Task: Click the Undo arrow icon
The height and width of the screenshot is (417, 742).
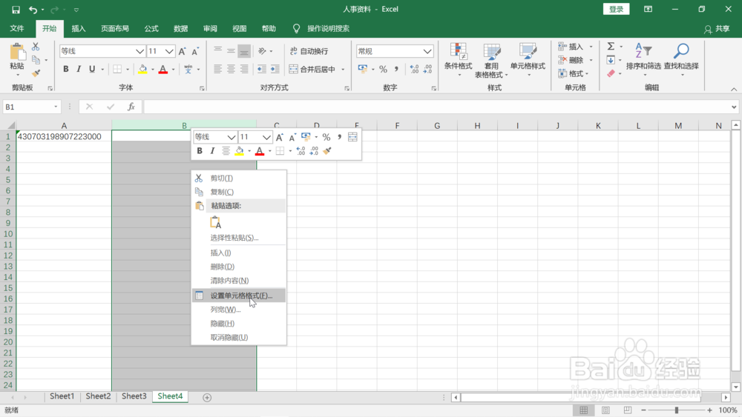Action: [33, 10]
